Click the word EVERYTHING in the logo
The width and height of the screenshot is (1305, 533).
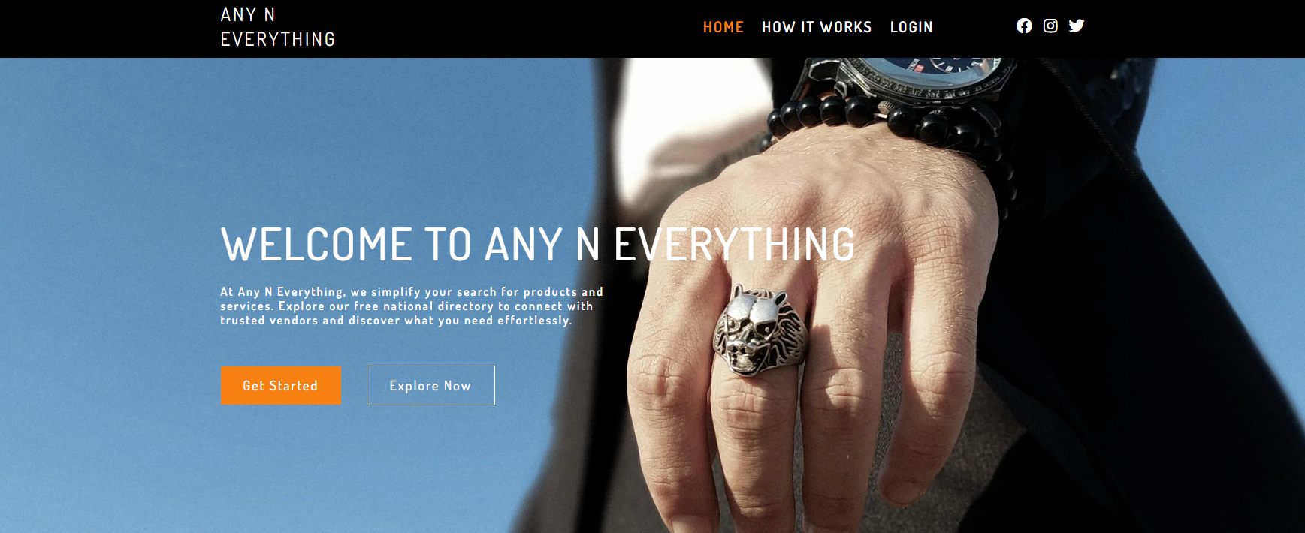(x=278, y=39)
